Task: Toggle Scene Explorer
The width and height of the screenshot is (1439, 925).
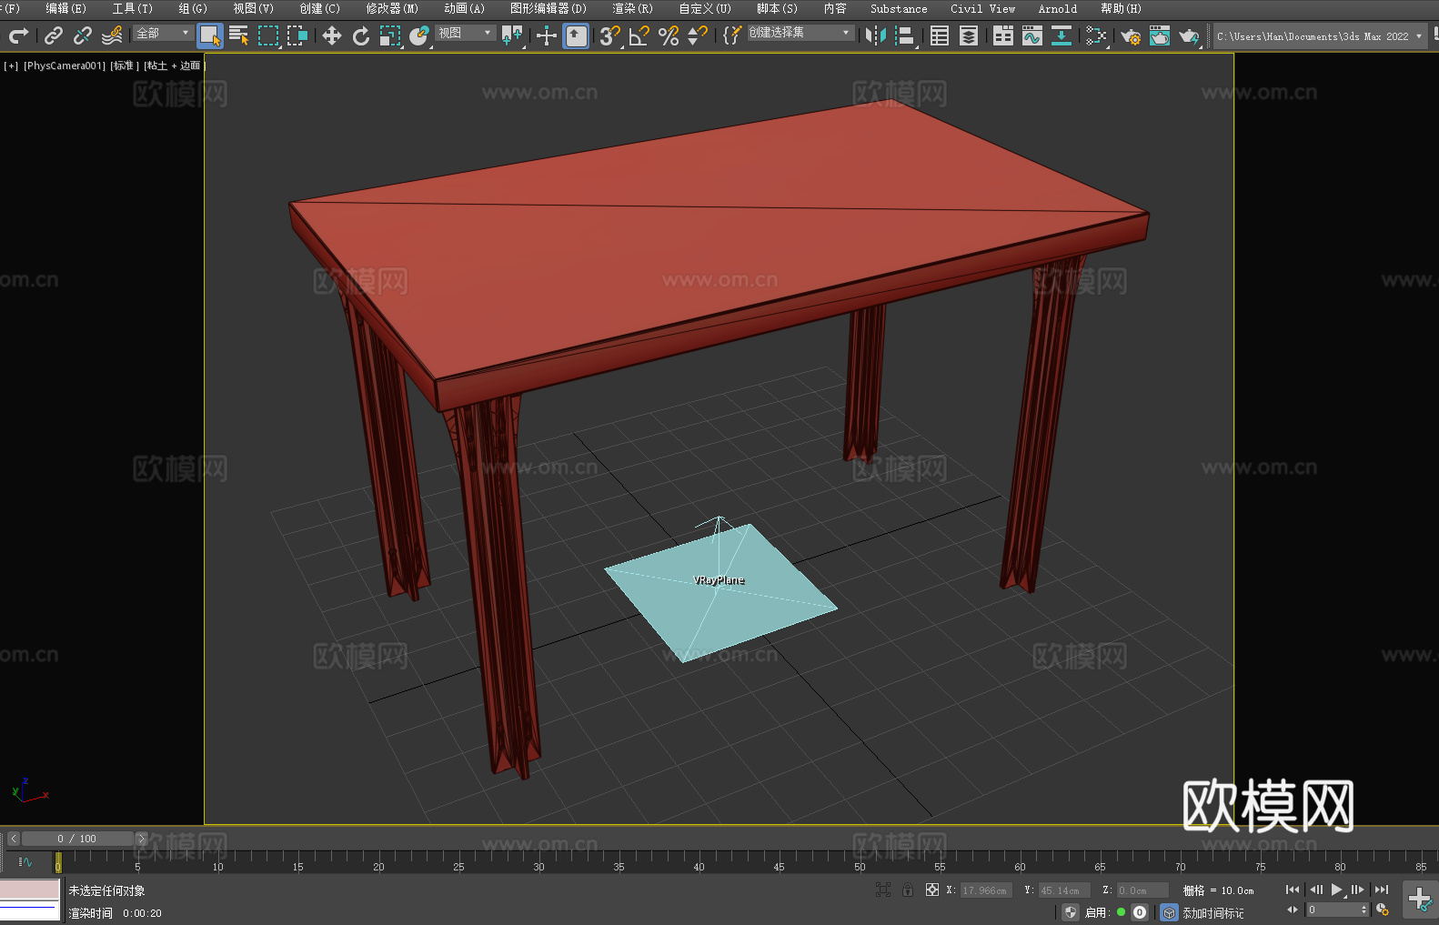Action: (x=940, y=35)
